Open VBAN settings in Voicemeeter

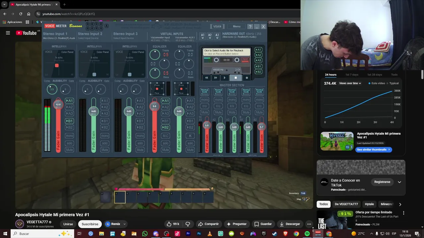point(217,26)
